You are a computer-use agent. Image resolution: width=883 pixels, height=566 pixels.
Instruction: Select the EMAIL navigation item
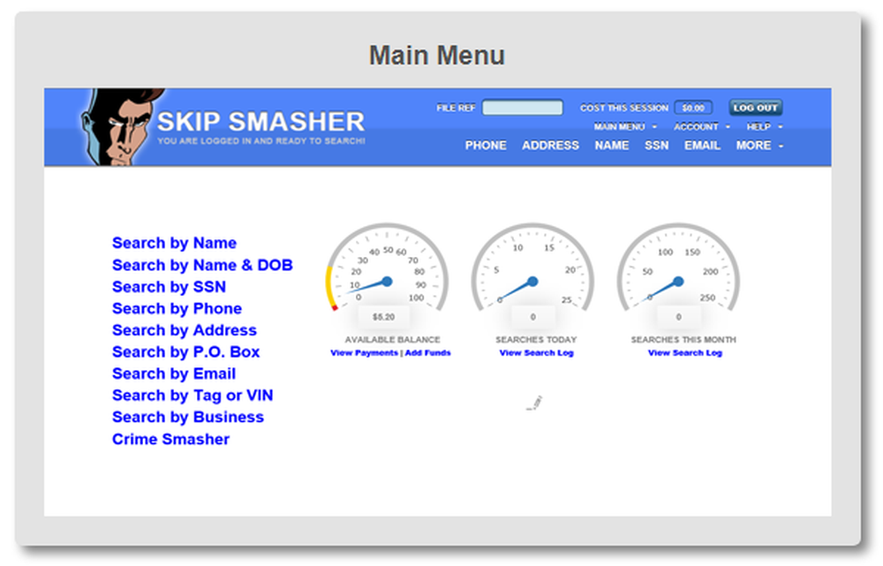(702, 146)
